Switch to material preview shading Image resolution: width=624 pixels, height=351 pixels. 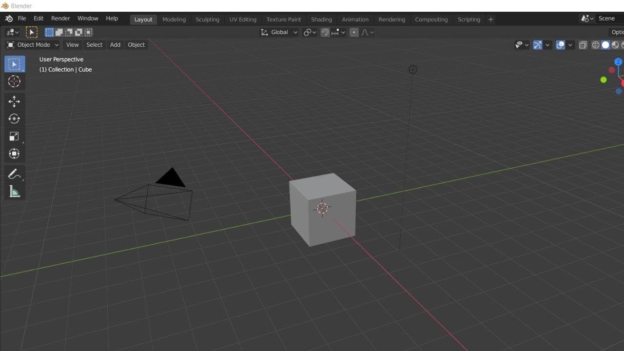pos(615,45)
